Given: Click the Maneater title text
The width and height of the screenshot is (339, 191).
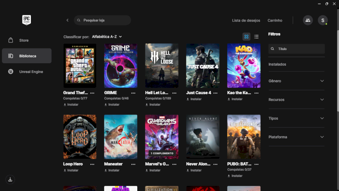Looking at the screenshot, I should (x=113, y=164).
